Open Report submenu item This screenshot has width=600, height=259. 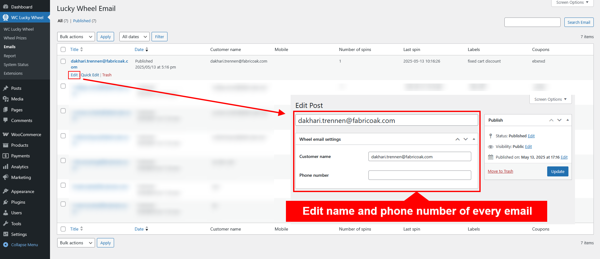coord(10,56)
